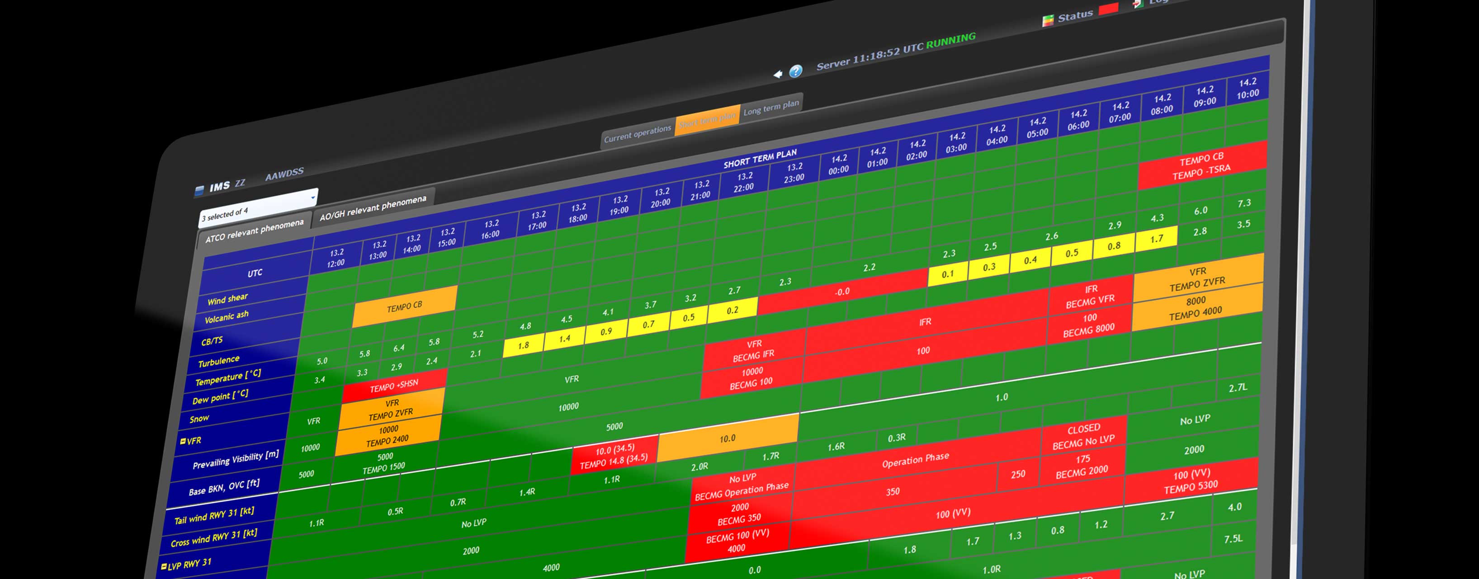Click the orange 10000 TEMPO 2400 cell

387,435
